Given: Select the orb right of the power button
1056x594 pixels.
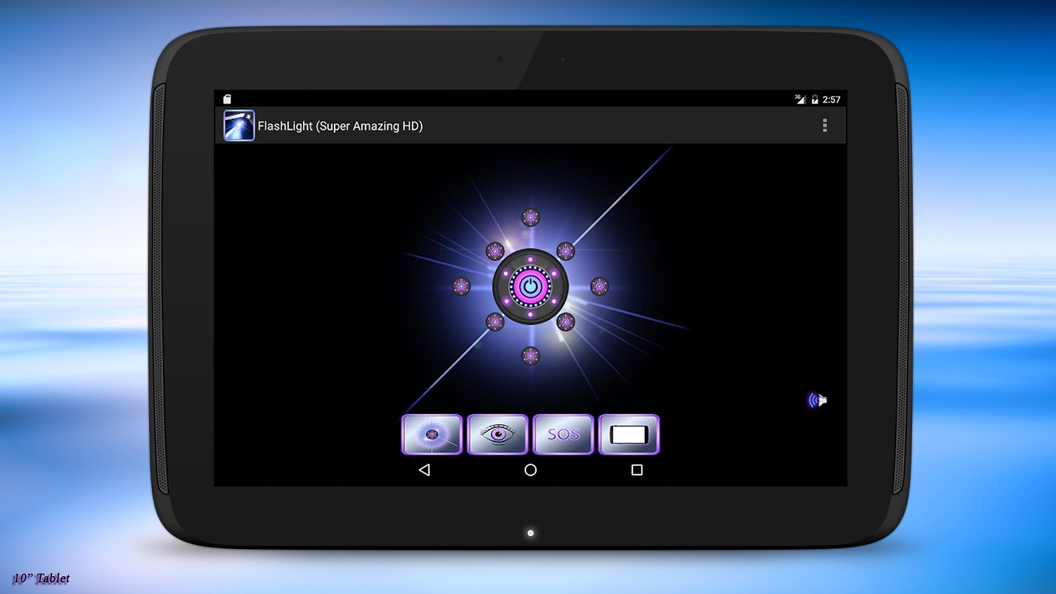Looking at the screenshot, I should coord(599,286).
